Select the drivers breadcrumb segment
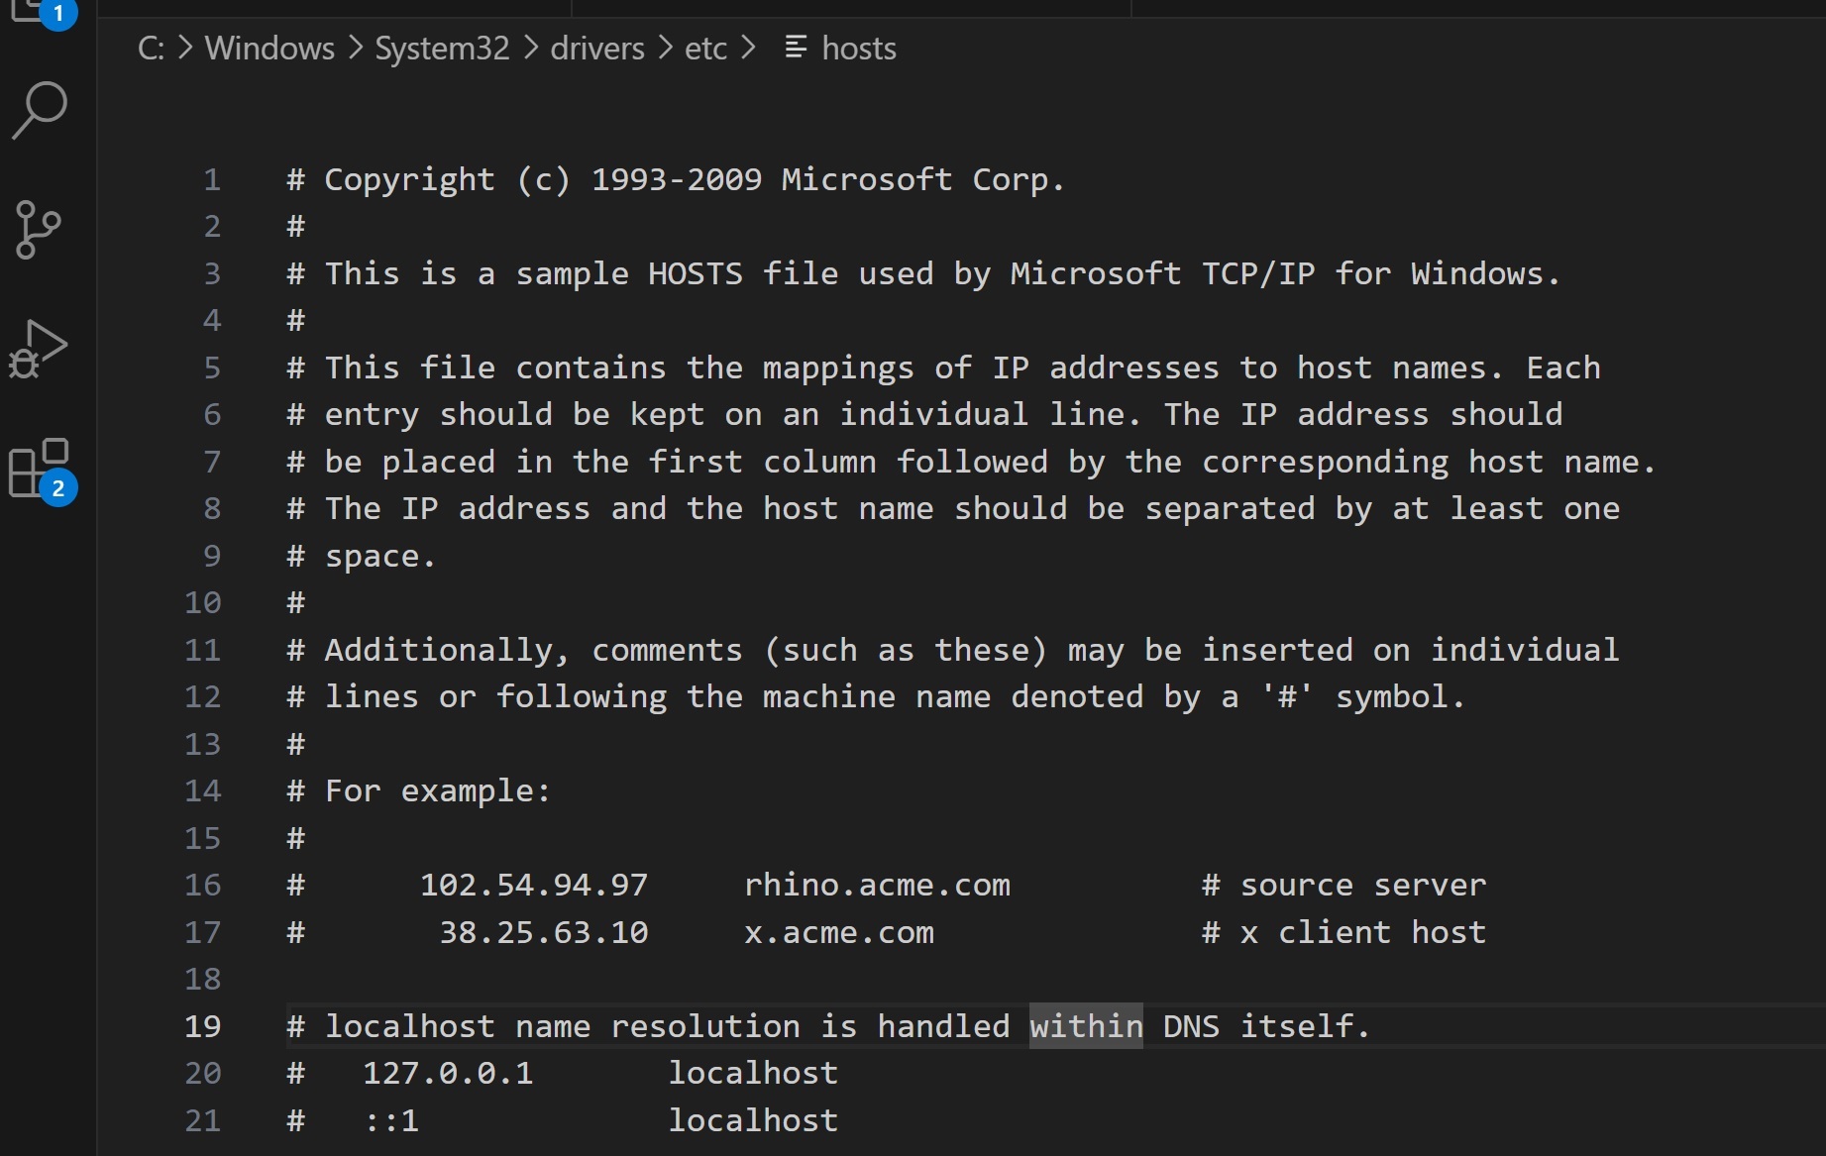The height and width of the screenshot is (1156, 1826). [597, 48]
